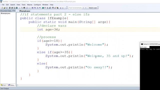
Task: Click the Redo icon
Action: 29,8
